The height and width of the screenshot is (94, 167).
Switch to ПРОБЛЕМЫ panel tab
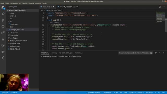point(45,53)
